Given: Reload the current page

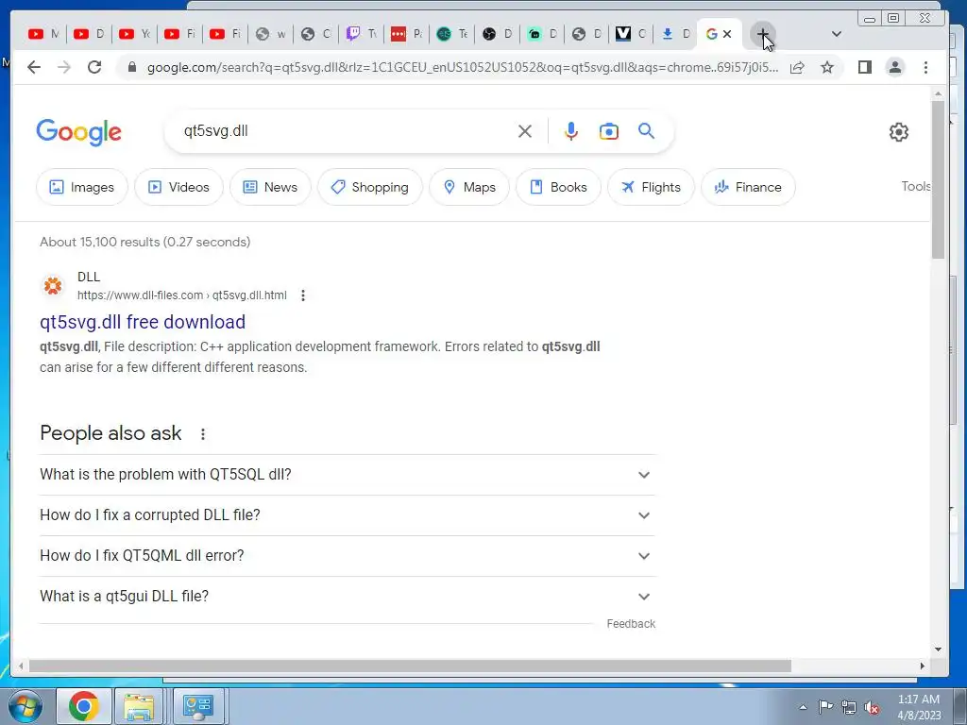Looking at the screenshot, I should pyautogui.click(x=94, y=67).
